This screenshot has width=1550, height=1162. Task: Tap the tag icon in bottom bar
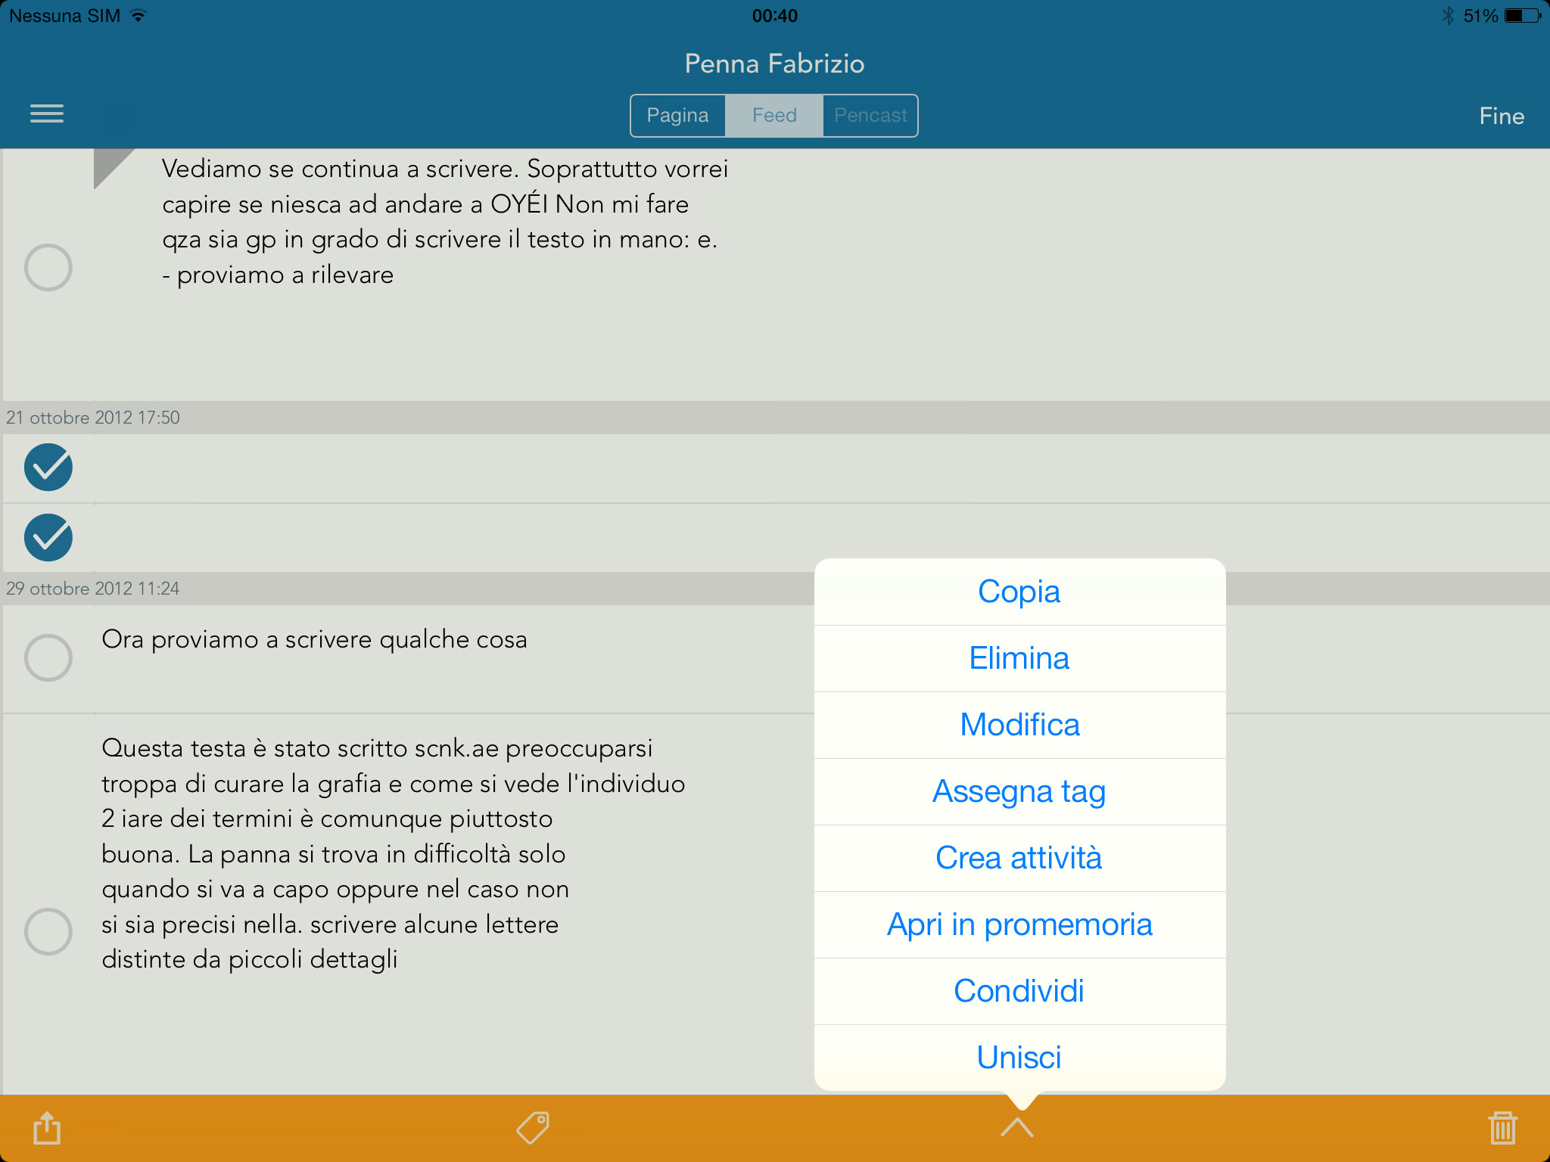pos(533,1127)
